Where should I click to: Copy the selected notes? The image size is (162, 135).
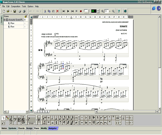[49, 11]
